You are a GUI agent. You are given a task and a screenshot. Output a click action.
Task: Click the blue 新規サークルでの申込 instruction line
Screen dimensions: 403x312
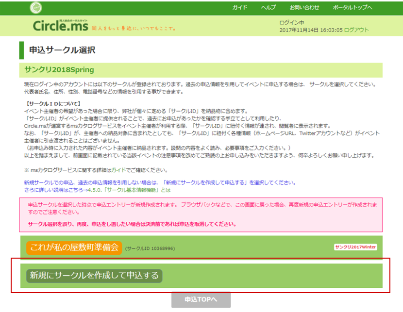pyautogui.click(x=160, y=183)
